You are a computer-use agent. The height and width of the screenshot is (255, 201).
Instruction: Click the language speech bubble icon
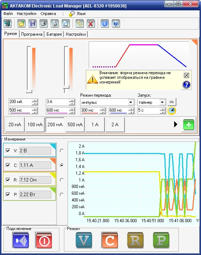(x=72, y=14)
